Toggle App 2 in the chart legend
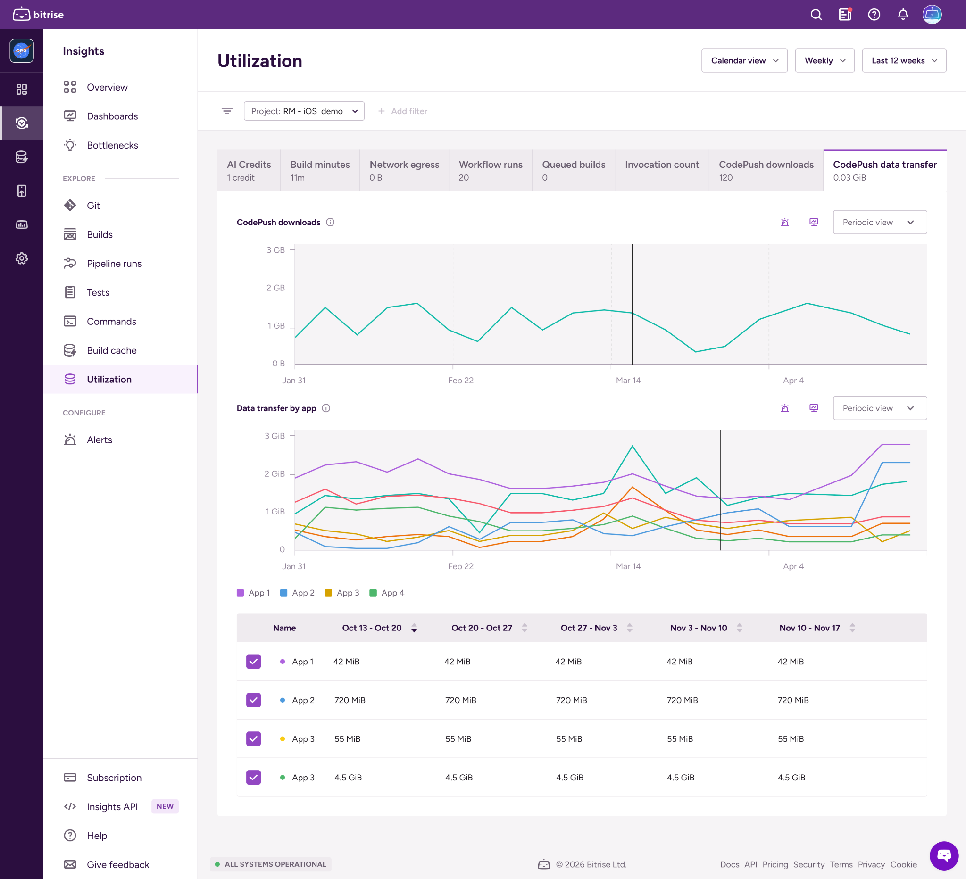 click(298, 593)
